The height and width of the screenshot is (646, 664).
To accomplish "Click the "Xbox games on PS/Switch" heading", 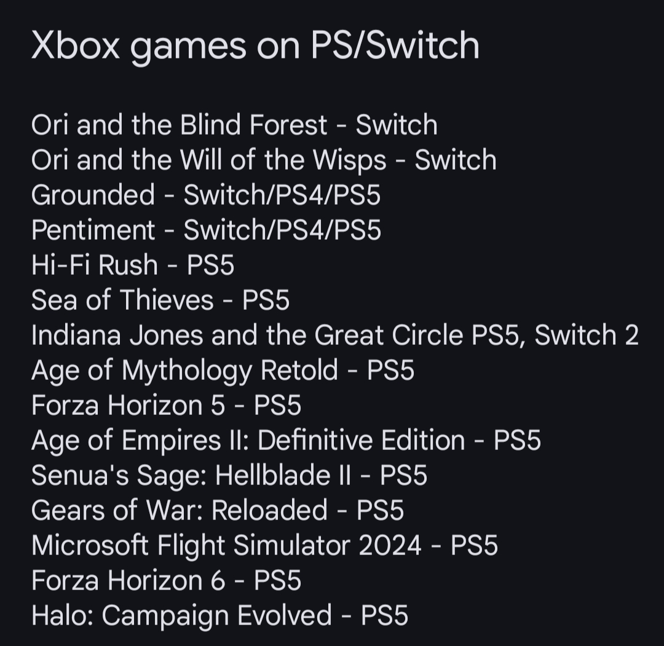I will (x=255, y=46).
